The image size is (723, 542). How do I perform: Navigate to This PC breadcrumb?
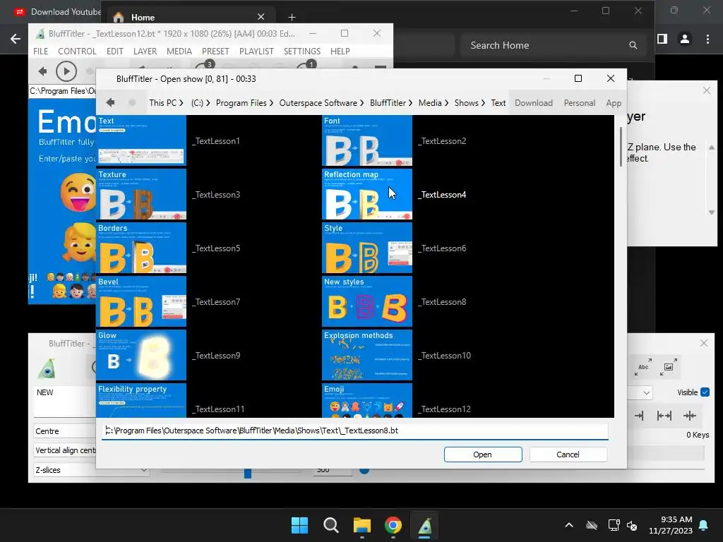point(162,103)
